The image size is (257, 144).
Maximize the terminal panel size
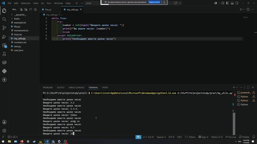(248, 88)
